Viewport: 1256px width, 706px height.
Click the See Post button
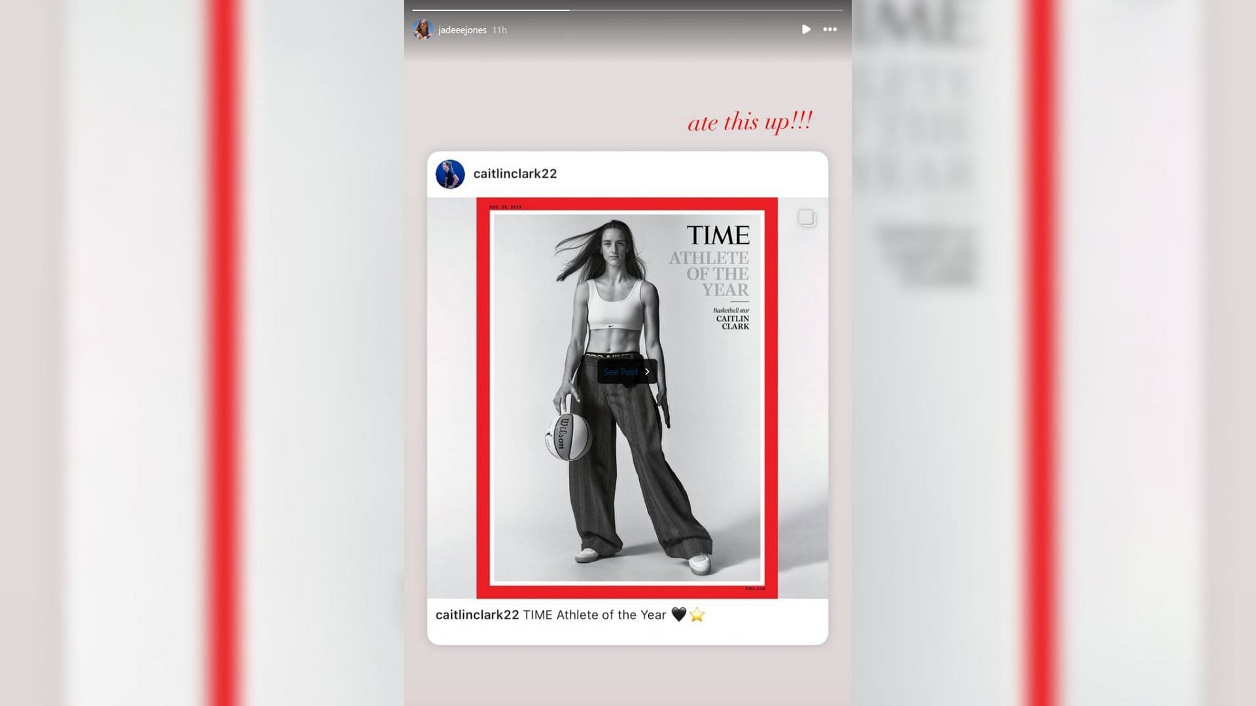point(627,371)
